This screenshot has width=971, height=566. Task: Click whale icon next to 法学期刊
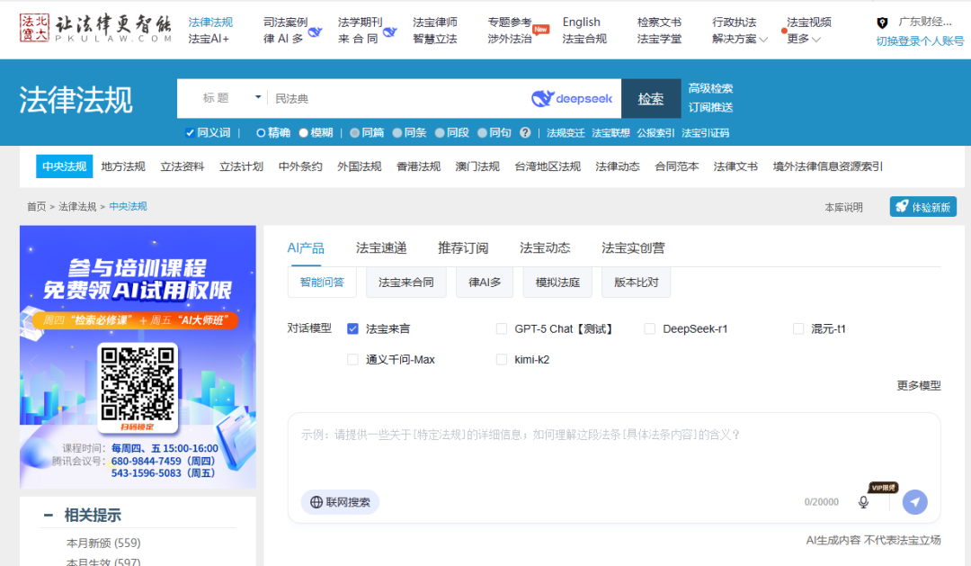(x=389, y=32)
